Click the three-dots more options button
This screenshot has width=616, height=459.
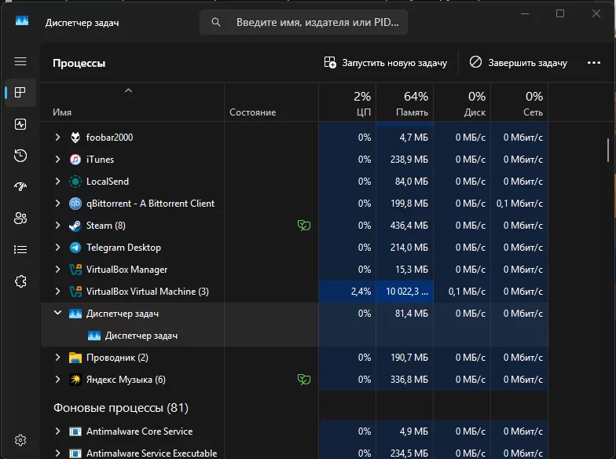coord(593,63)
